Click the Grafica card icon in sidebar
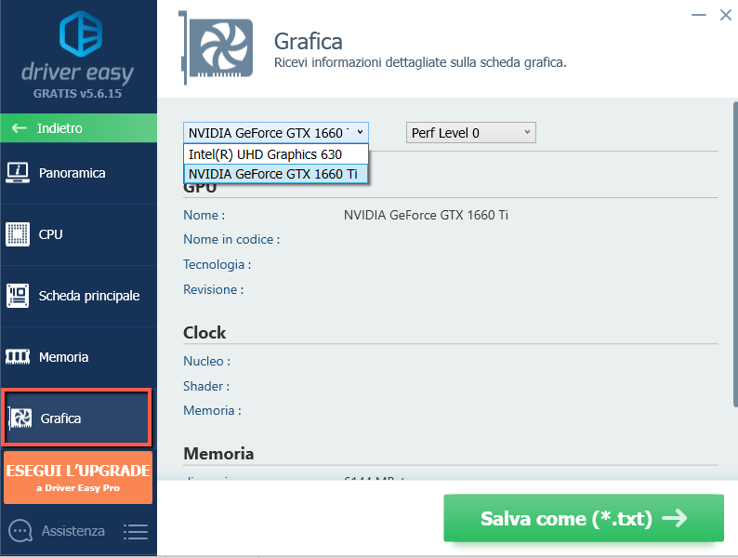The height and width of the screenshot is (558, 738). pos(20,418)
